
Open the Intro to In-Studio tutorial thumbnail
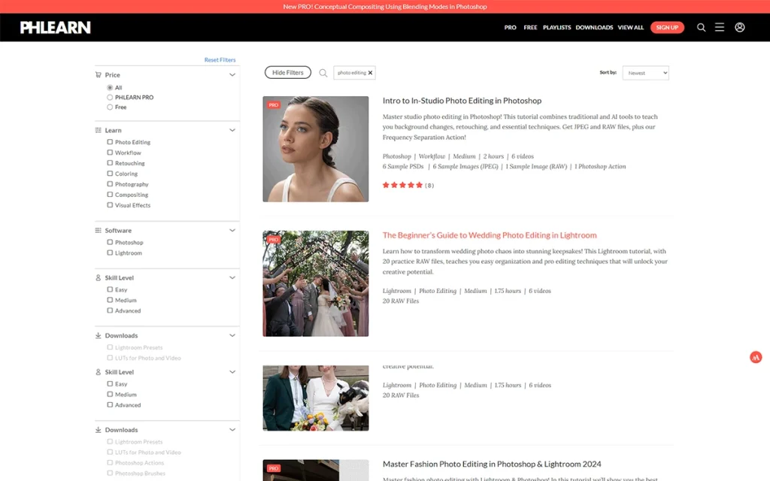[315, 149]
